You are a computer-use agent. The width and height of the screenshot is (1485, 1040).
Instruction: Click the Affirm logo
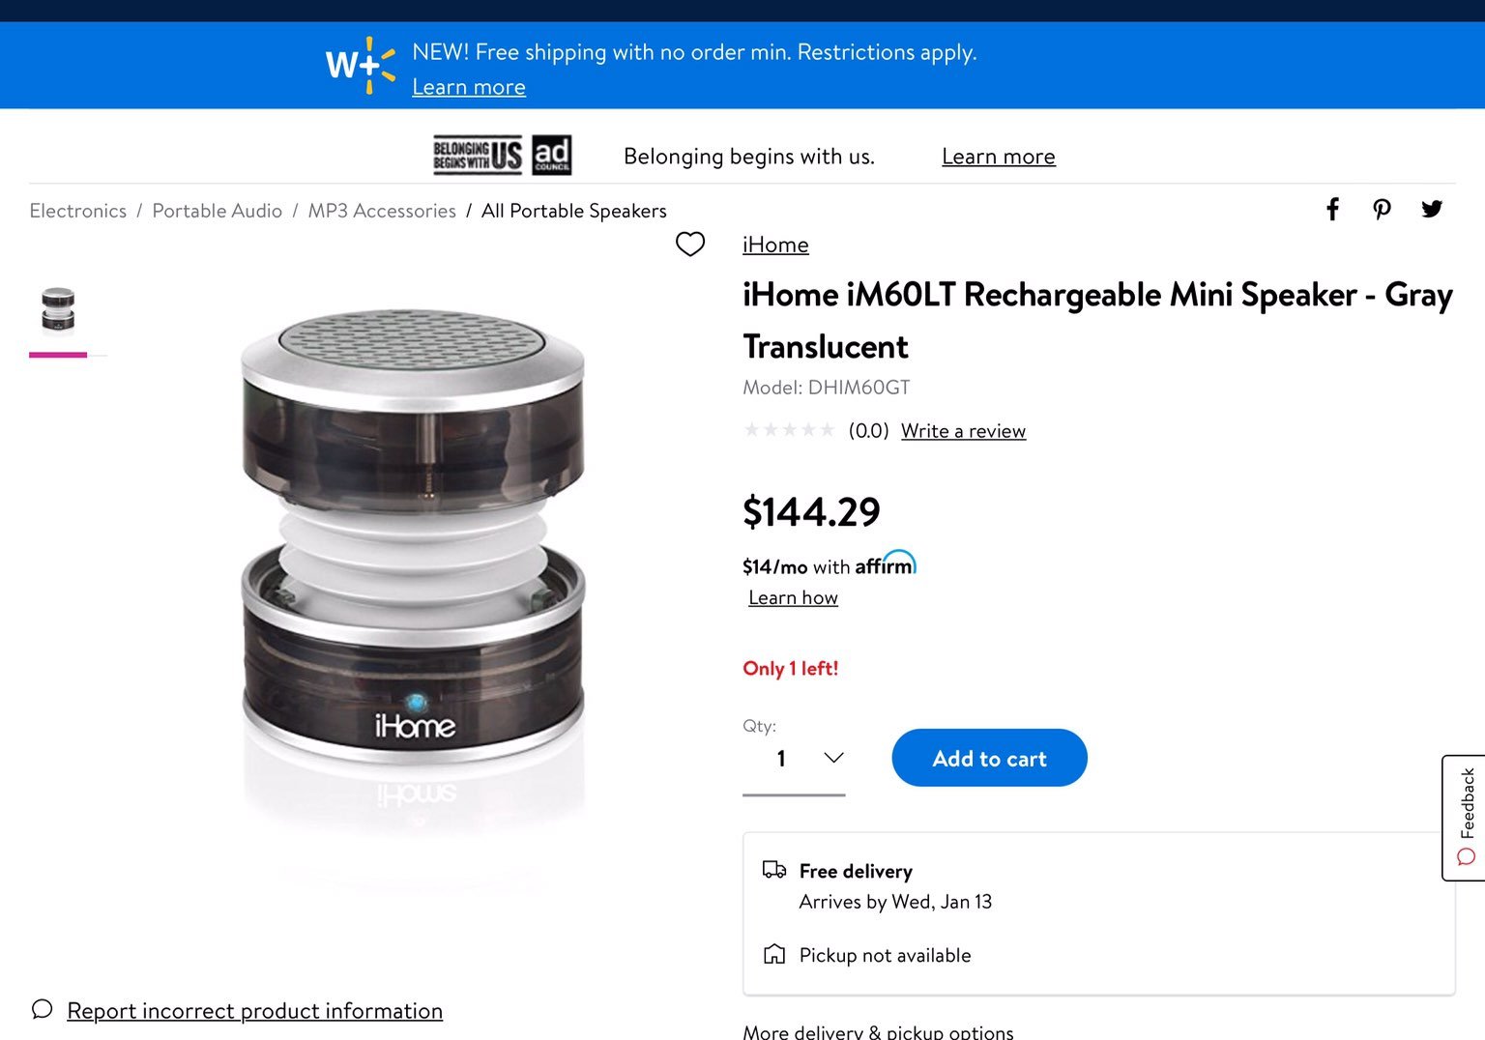(886, 563)
